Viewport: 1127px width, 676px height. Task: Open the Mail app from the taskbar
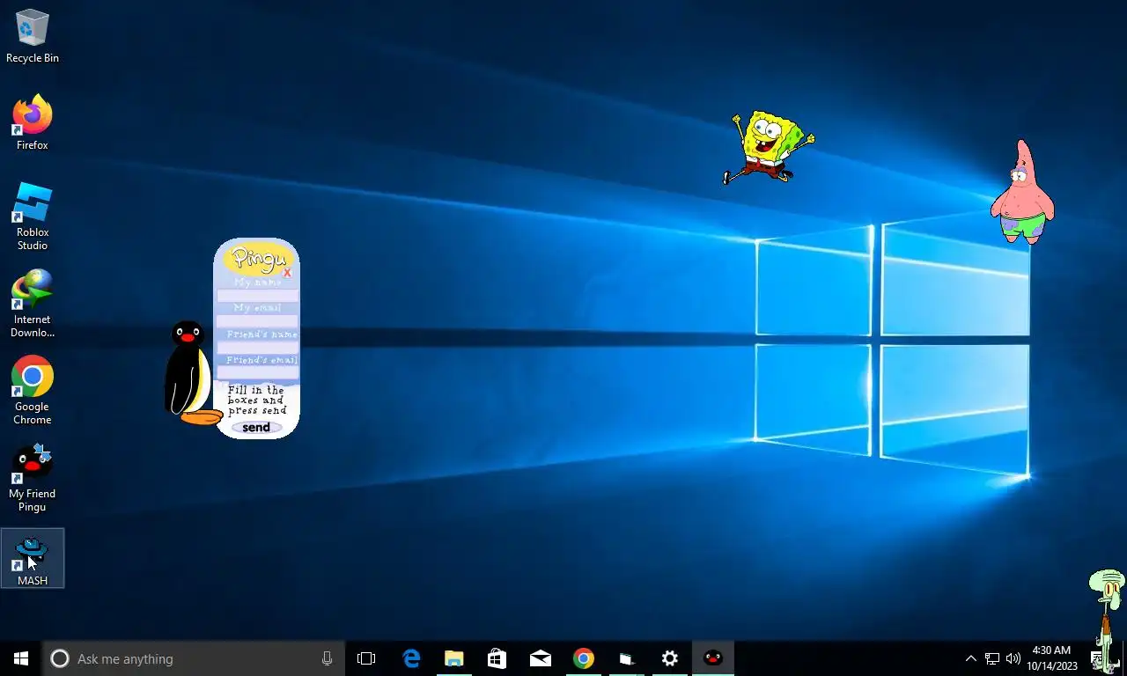coord(540,658)
